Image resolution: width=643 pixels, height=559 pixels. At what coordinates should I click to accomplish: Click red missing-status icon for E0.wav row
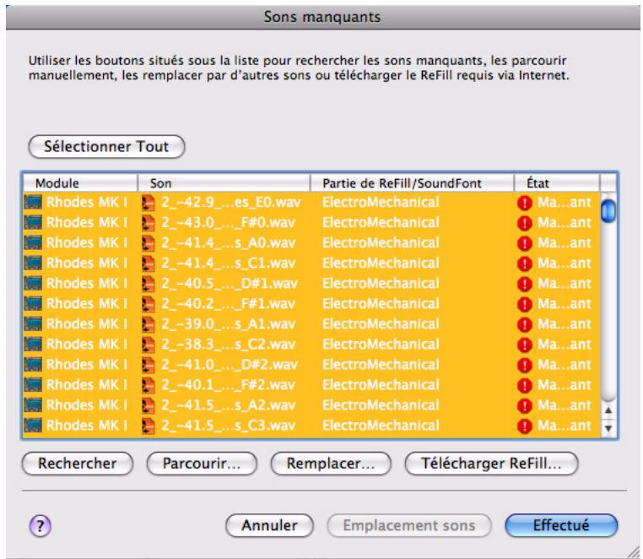(525, 203)
